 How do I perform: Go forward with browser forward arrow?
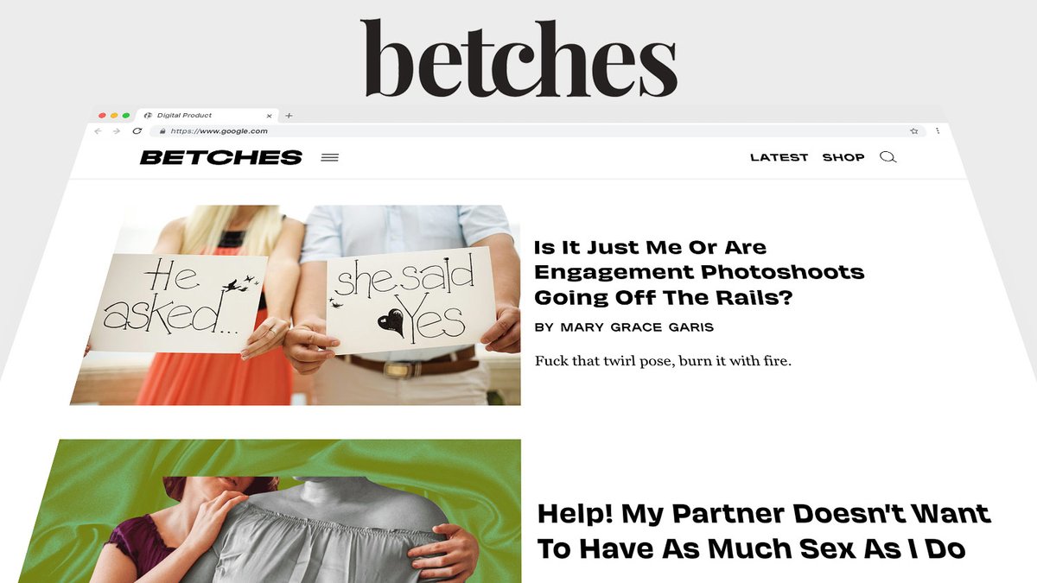(x=117, y=131)
